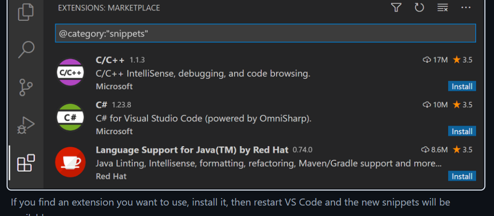The height and width of the screenshot is (216, 494).
Task: Click the Filter Extensions funnel icon
Action: [x=396, y=7]
